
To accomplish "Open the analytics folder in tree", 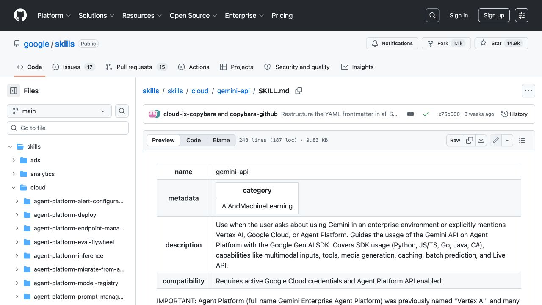I will click(x=42, y=174).
